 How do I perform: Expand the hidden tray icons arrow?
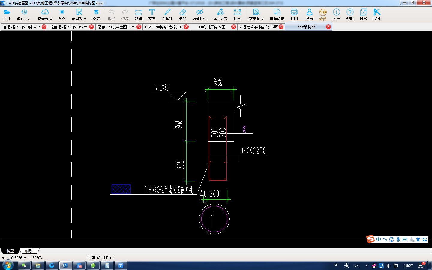367,266
